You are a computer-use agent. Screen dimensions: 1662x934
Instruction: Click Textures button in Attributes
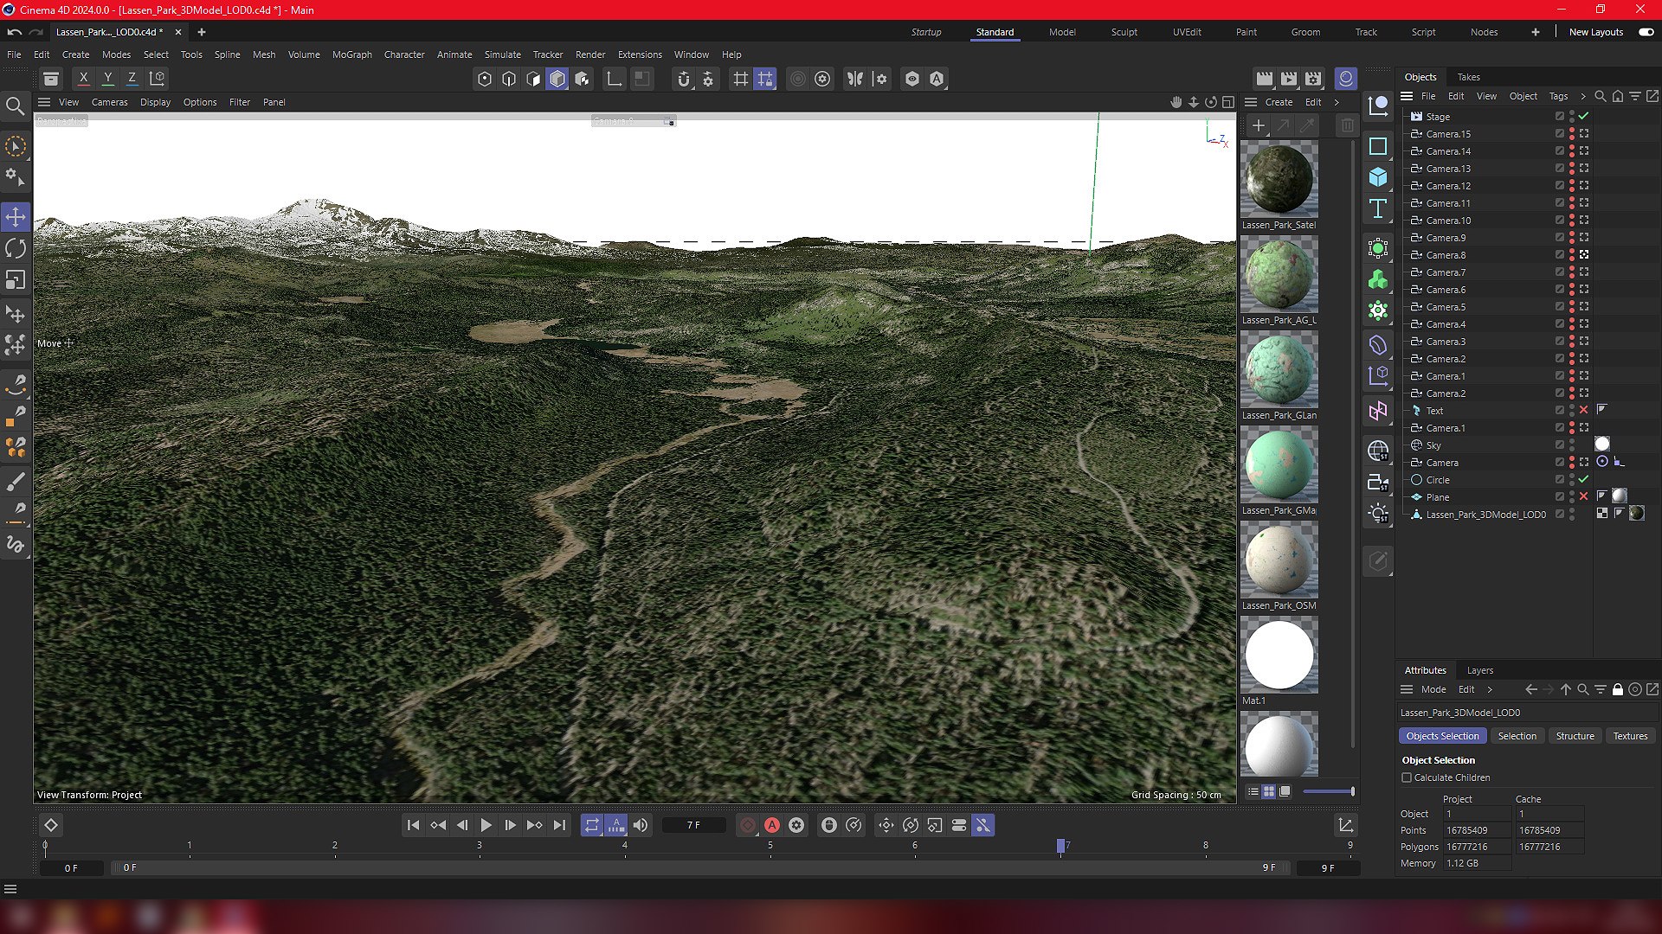pos(1630,736)
